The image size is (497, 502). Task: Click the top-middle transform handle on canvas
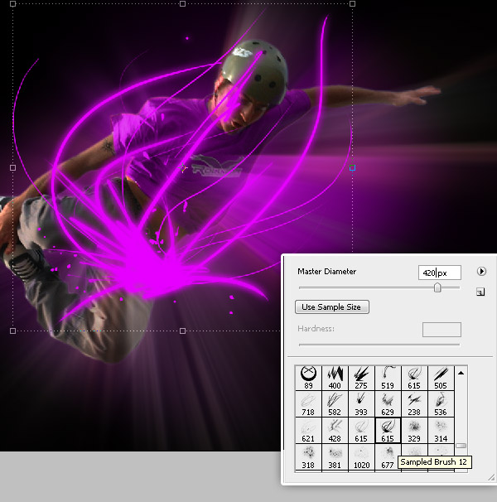[182, 4]
